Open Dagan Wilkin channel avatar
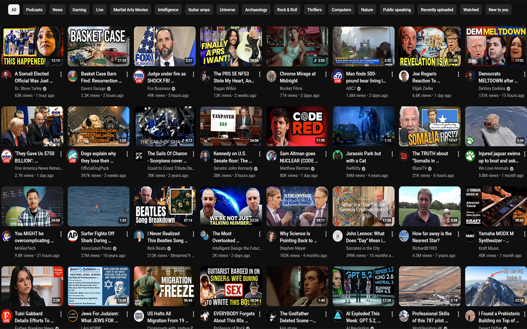The image size is (527, 329). (205, 76)
